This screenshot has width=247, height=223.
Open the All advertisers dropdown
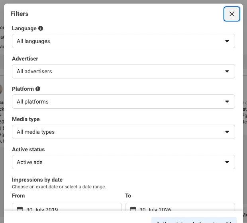tap(123, 71)
